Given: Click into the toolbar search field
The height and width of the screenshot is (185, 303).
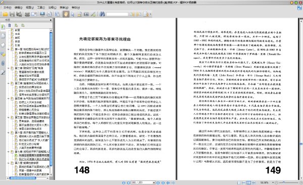Looking at the screenshot, I should click(117, 14).
